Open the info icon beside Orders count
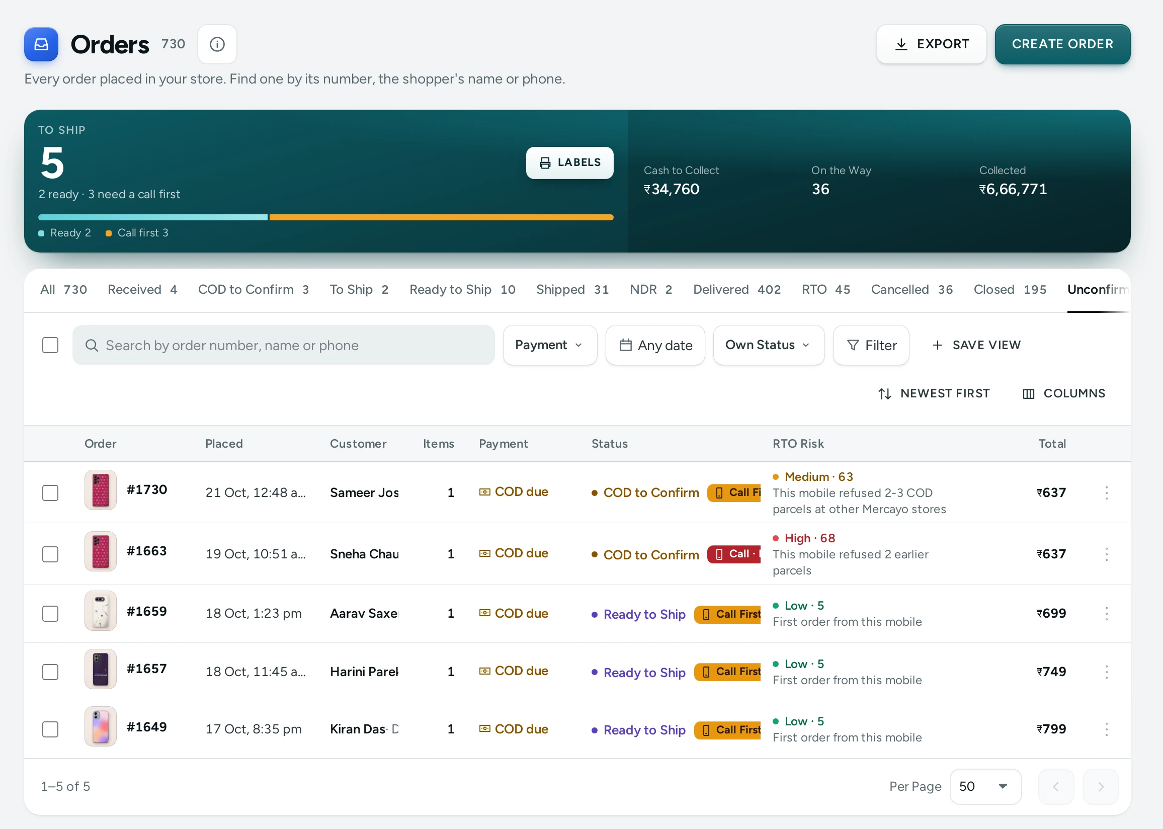The width and height of the screenshot is (1163, 829). click(x=217, y=44)
